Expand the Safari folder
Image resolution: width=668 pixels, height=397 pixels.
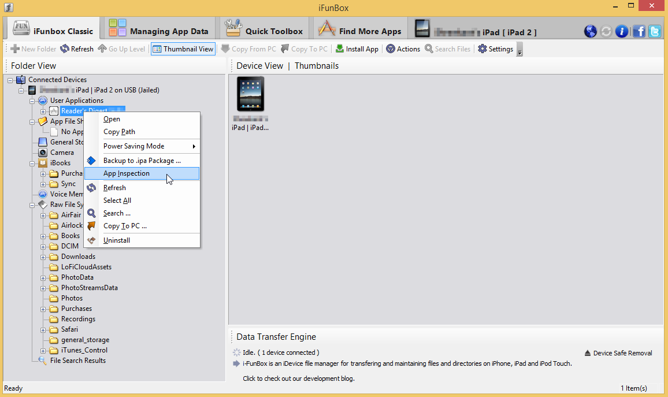pyautogui.click(x=43, y=330)
